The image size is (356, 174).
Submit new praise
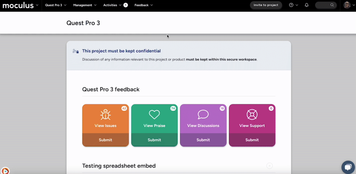pos(154,140)
